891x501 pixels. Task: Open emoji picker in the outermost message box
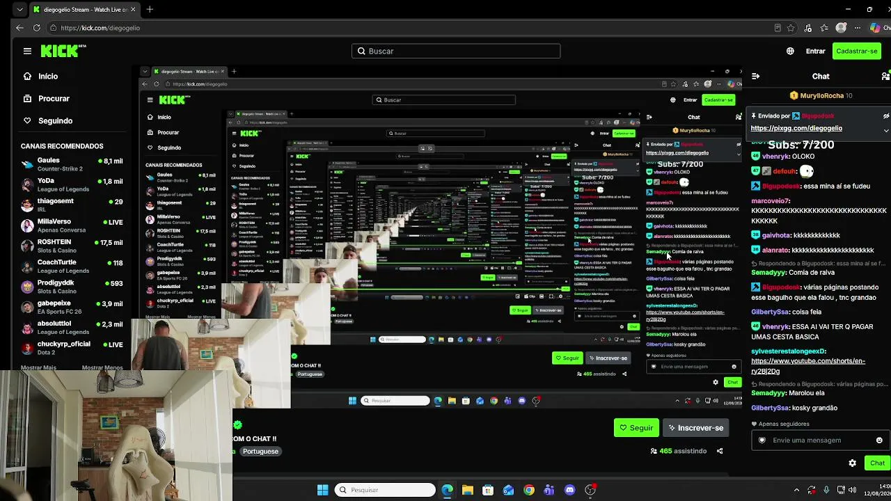[x=879, y=440]
